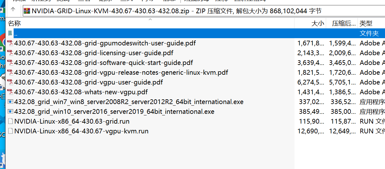Click the 430.63-grid.run file icon

(10, 121)
